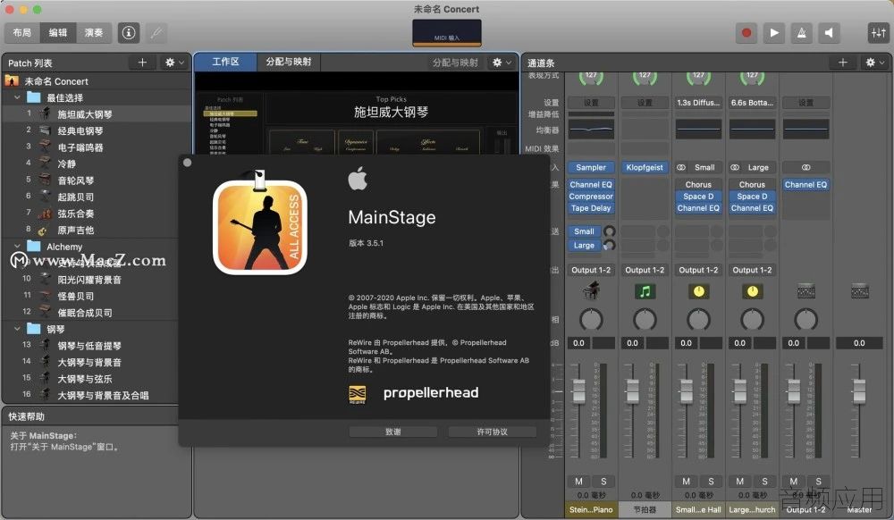Viewport: 894px width, 520px height.
Task: Open the info inspector button in toolbar
Action: coord(129,33)
